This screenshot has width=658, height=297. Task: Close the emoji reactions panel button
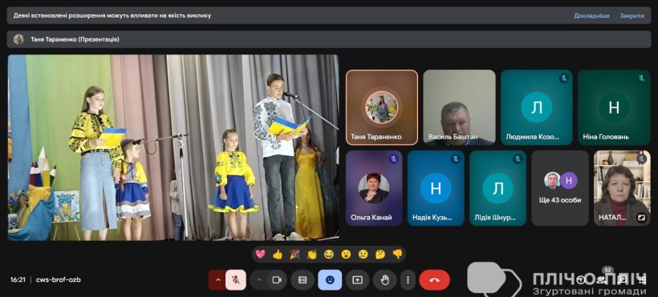click(330, 280)
